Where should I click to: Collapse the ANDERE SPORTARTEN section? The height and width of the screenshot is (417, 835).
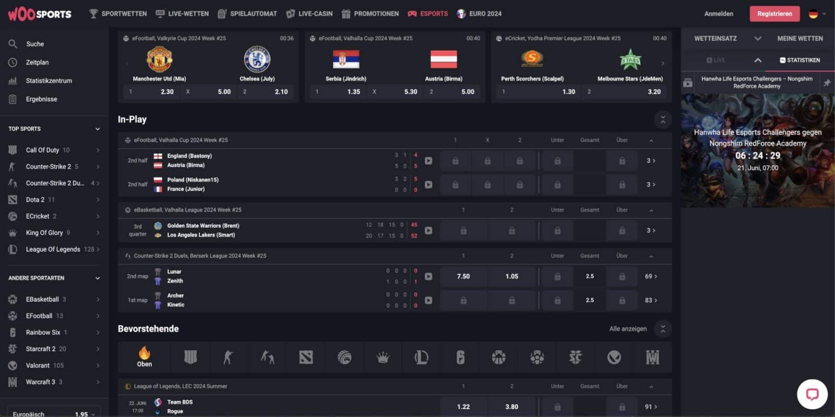(97, 278)
